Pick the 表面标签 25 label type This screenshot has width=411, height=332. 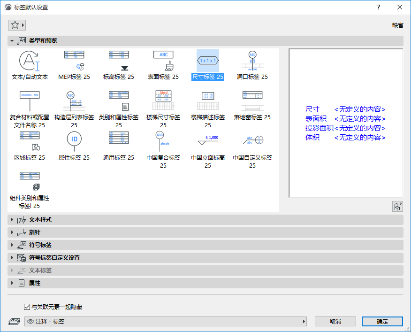(163, 65)
